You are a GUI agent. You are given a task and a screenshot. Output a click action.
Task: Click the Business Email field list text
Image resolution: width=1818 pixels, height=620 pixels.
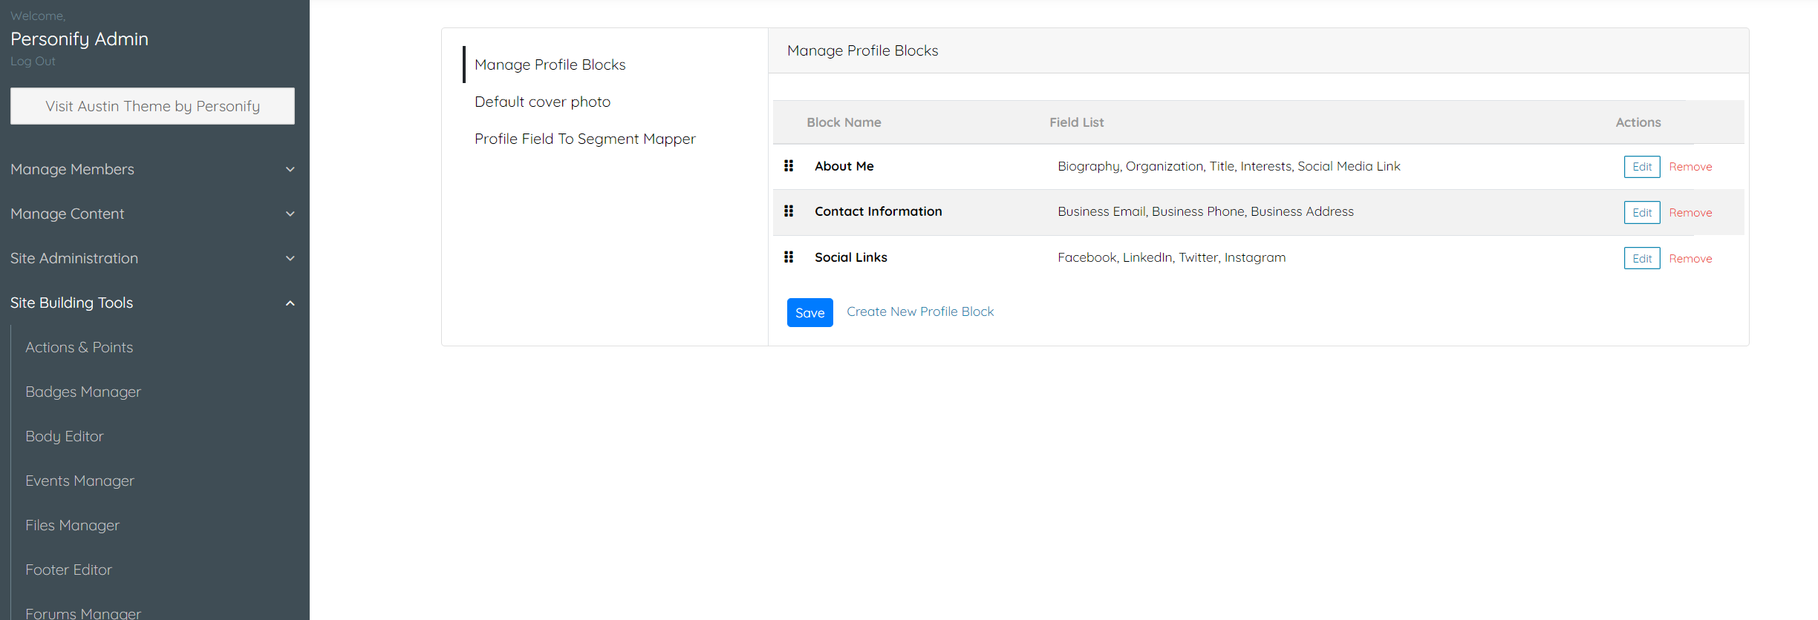[x=1206, y=211]
